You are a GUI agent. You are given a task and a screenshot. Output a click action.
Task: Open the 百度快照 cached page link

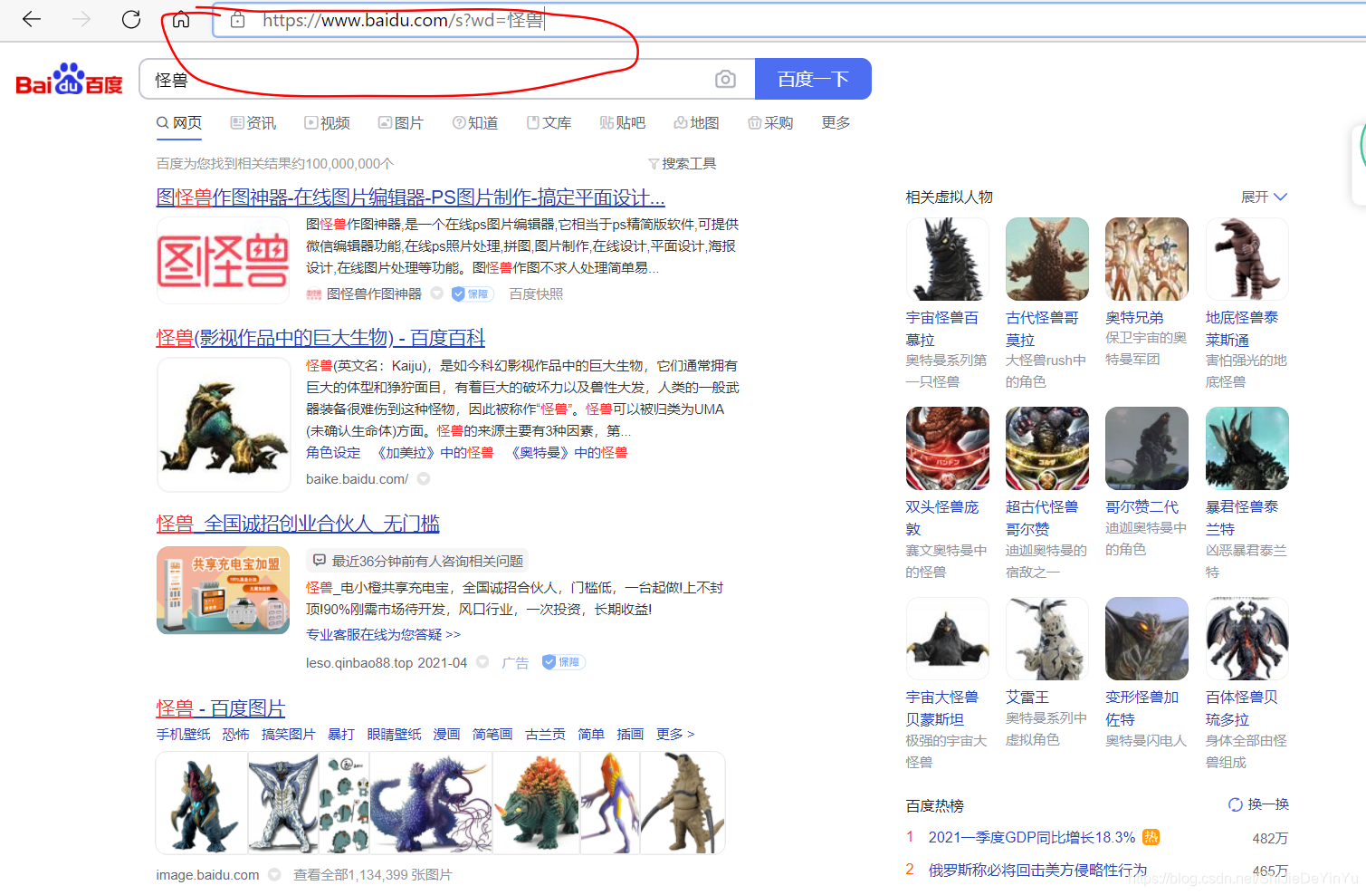tap(536, 294)
